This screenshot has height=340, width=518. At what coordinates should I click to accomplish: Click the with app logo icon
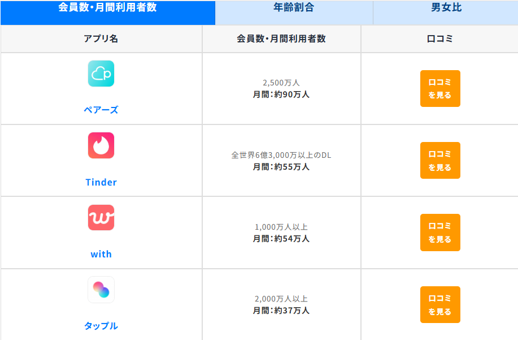pyautogui.click(x=101, y=218)
